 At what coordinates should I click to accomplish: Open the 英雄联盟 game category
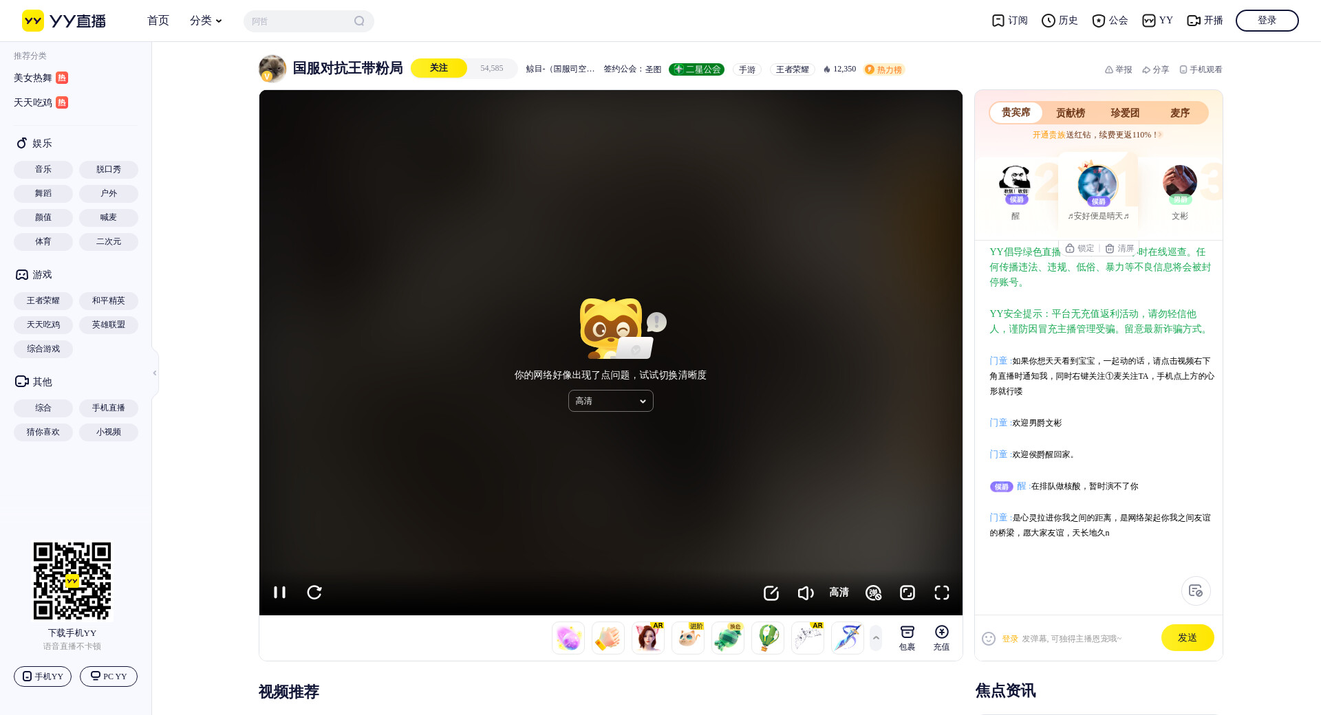coord(109,324)
